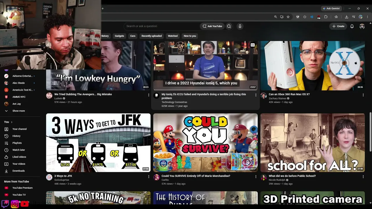
Task: Open the bookmarks star toolbar icon
Action: coord(336,17)
